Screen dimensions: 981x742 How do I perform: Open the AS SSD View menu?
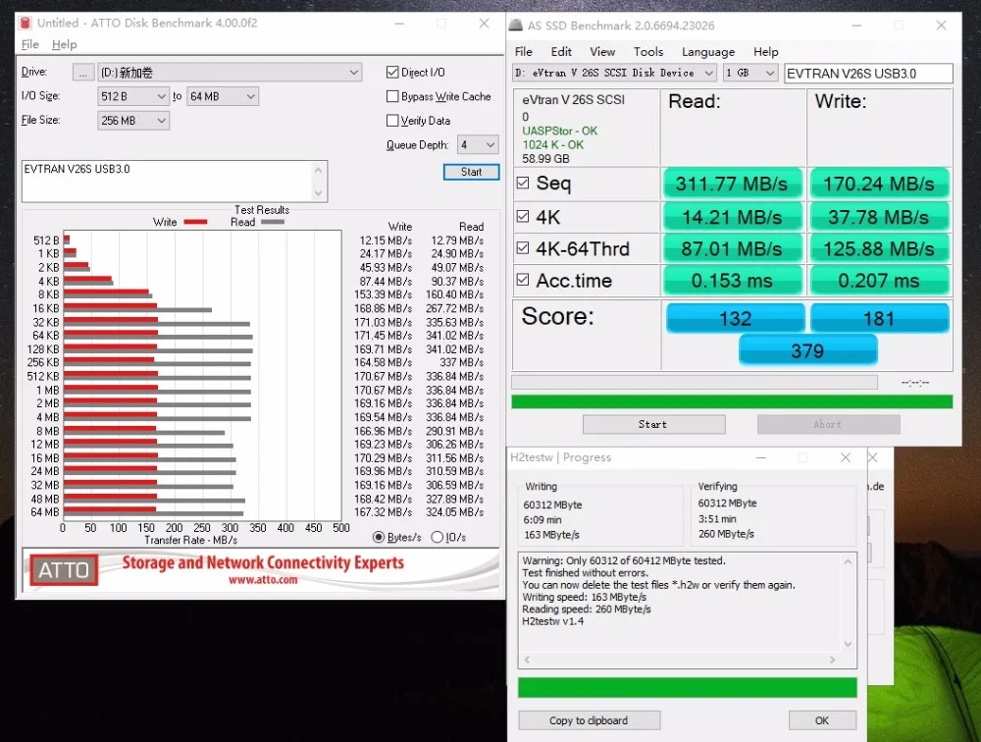tap(602, 51)
